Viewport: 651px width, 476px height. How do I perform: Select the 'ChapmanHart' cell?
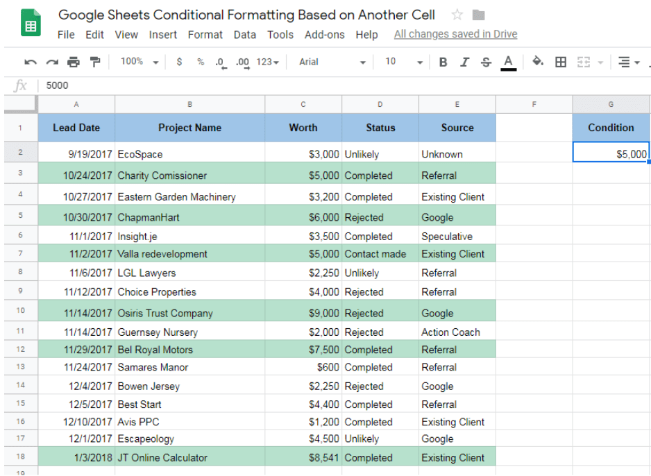coord(189,215)
